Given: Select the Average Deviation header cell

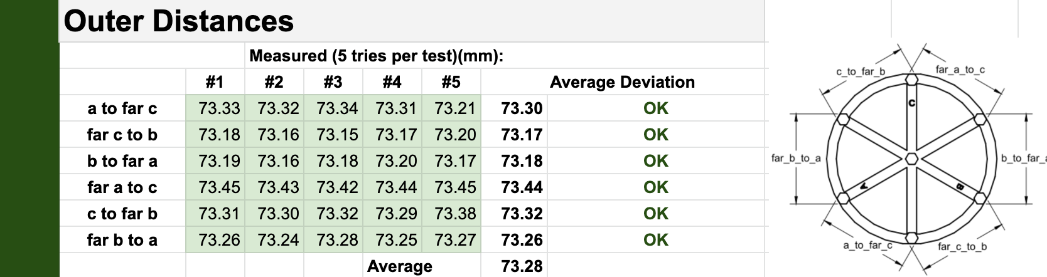Looking at the screenshot, I should point(621,82).
